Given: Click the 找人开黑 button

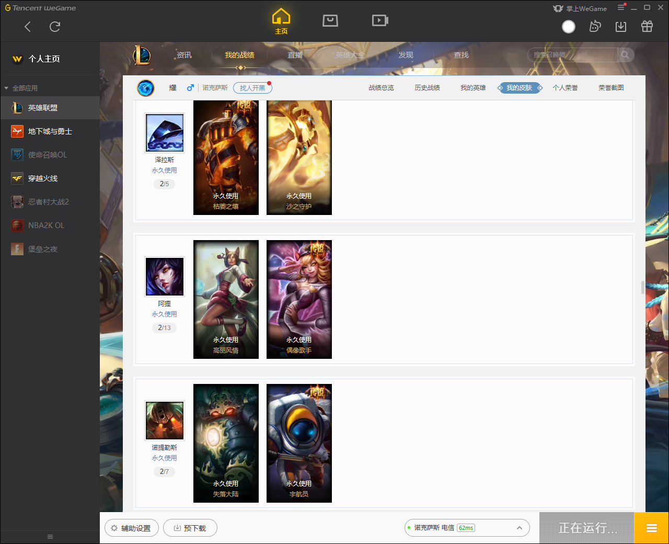Looking at the screenshot, I should click(252, 88).
